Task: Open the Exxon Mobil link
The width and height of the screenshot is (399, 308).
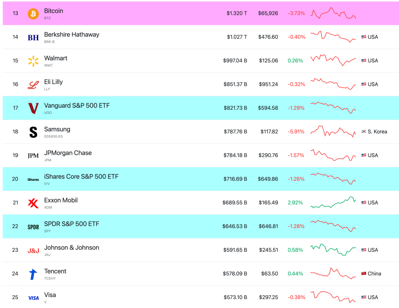Action: point(61,200)
